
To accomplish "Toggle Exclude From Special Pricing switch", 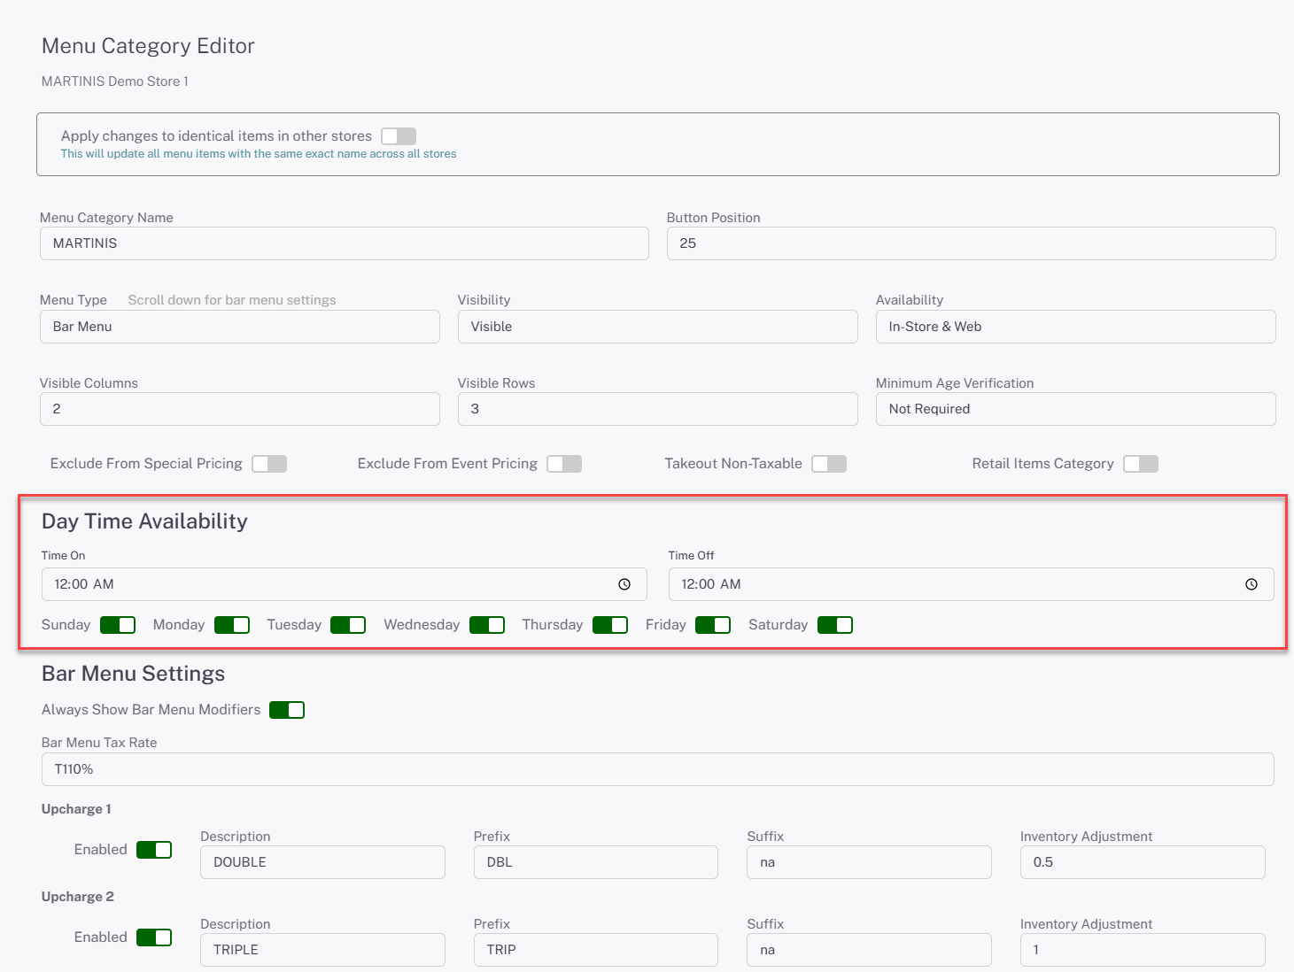I will coord(269,464).
